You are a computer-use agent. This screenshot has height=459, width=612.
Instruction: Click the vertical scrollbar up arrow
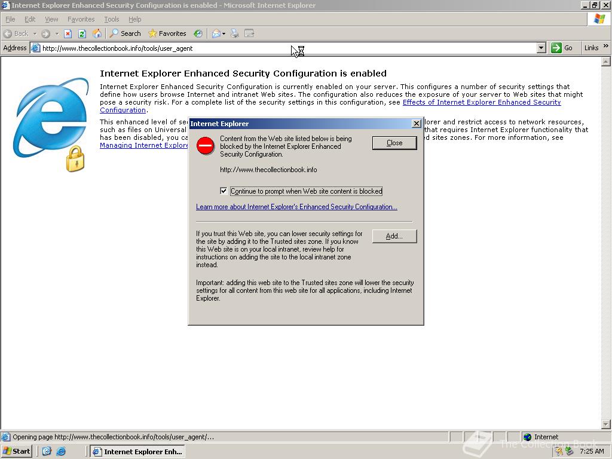[x=606, y=62]
